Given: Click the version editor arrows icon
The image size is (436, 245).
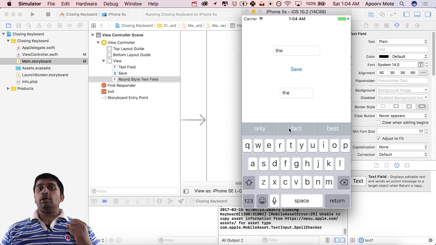Looking at the screenshot, I should [393, 14].
